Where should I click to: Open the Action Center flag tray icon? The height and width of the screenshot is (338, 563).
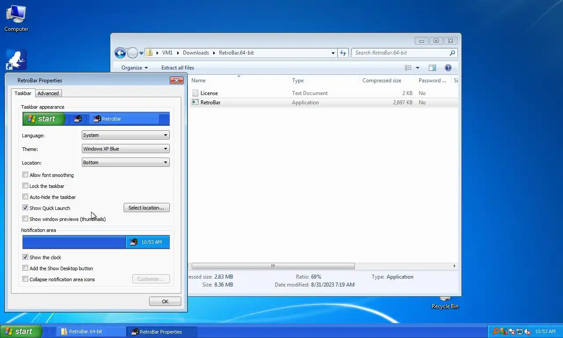pos(512,331)
